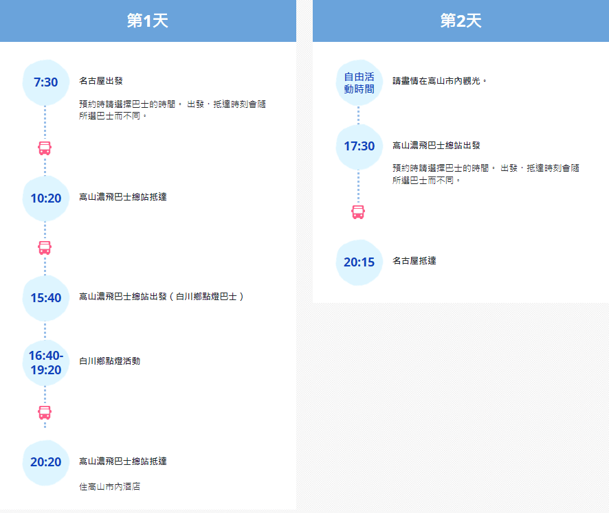Click the 白川鄉點燈活動 label
This screenshot has width=609, height=513.
[110, 361]
